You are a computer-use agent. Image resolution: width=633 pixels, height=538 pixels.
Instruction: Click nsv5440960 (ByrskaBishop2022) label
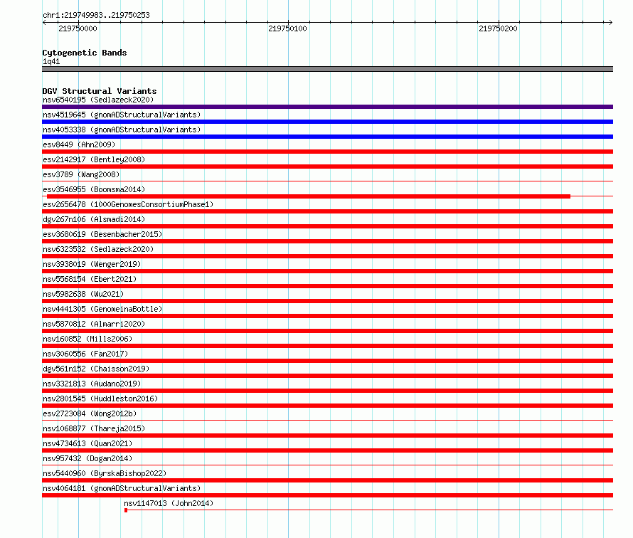click(105, 473)
